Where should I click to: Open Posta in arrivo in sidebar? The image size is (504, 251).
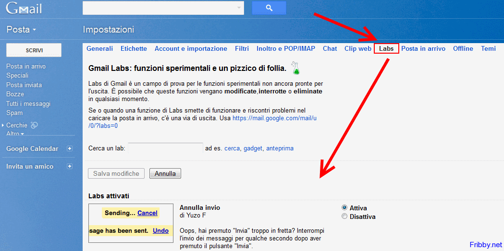pos(26,67)
